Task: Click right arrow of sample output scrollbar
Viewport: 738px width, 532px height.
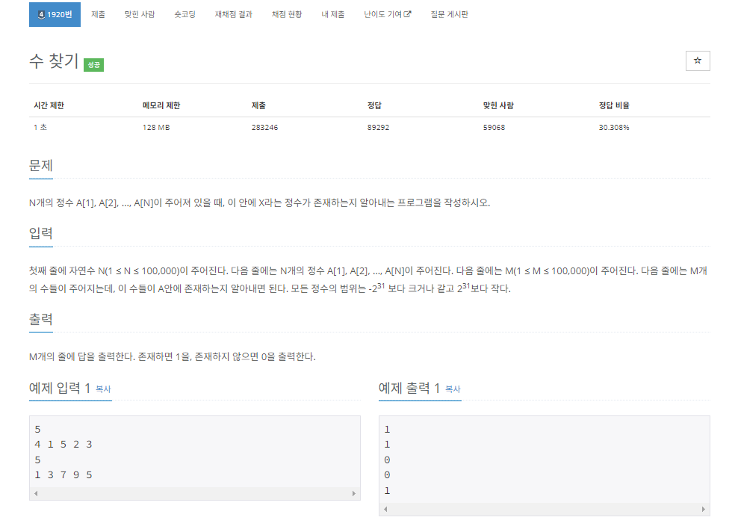Action: [x=704, y=509]
